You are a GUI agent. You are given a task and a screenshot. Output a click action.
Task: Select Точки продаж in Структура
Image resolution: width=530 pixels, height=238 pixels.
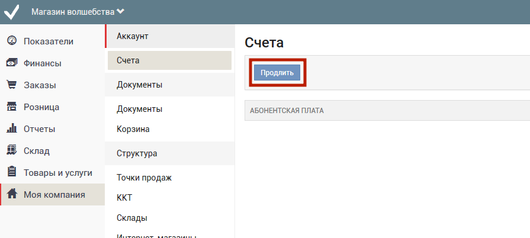point(140,178)
